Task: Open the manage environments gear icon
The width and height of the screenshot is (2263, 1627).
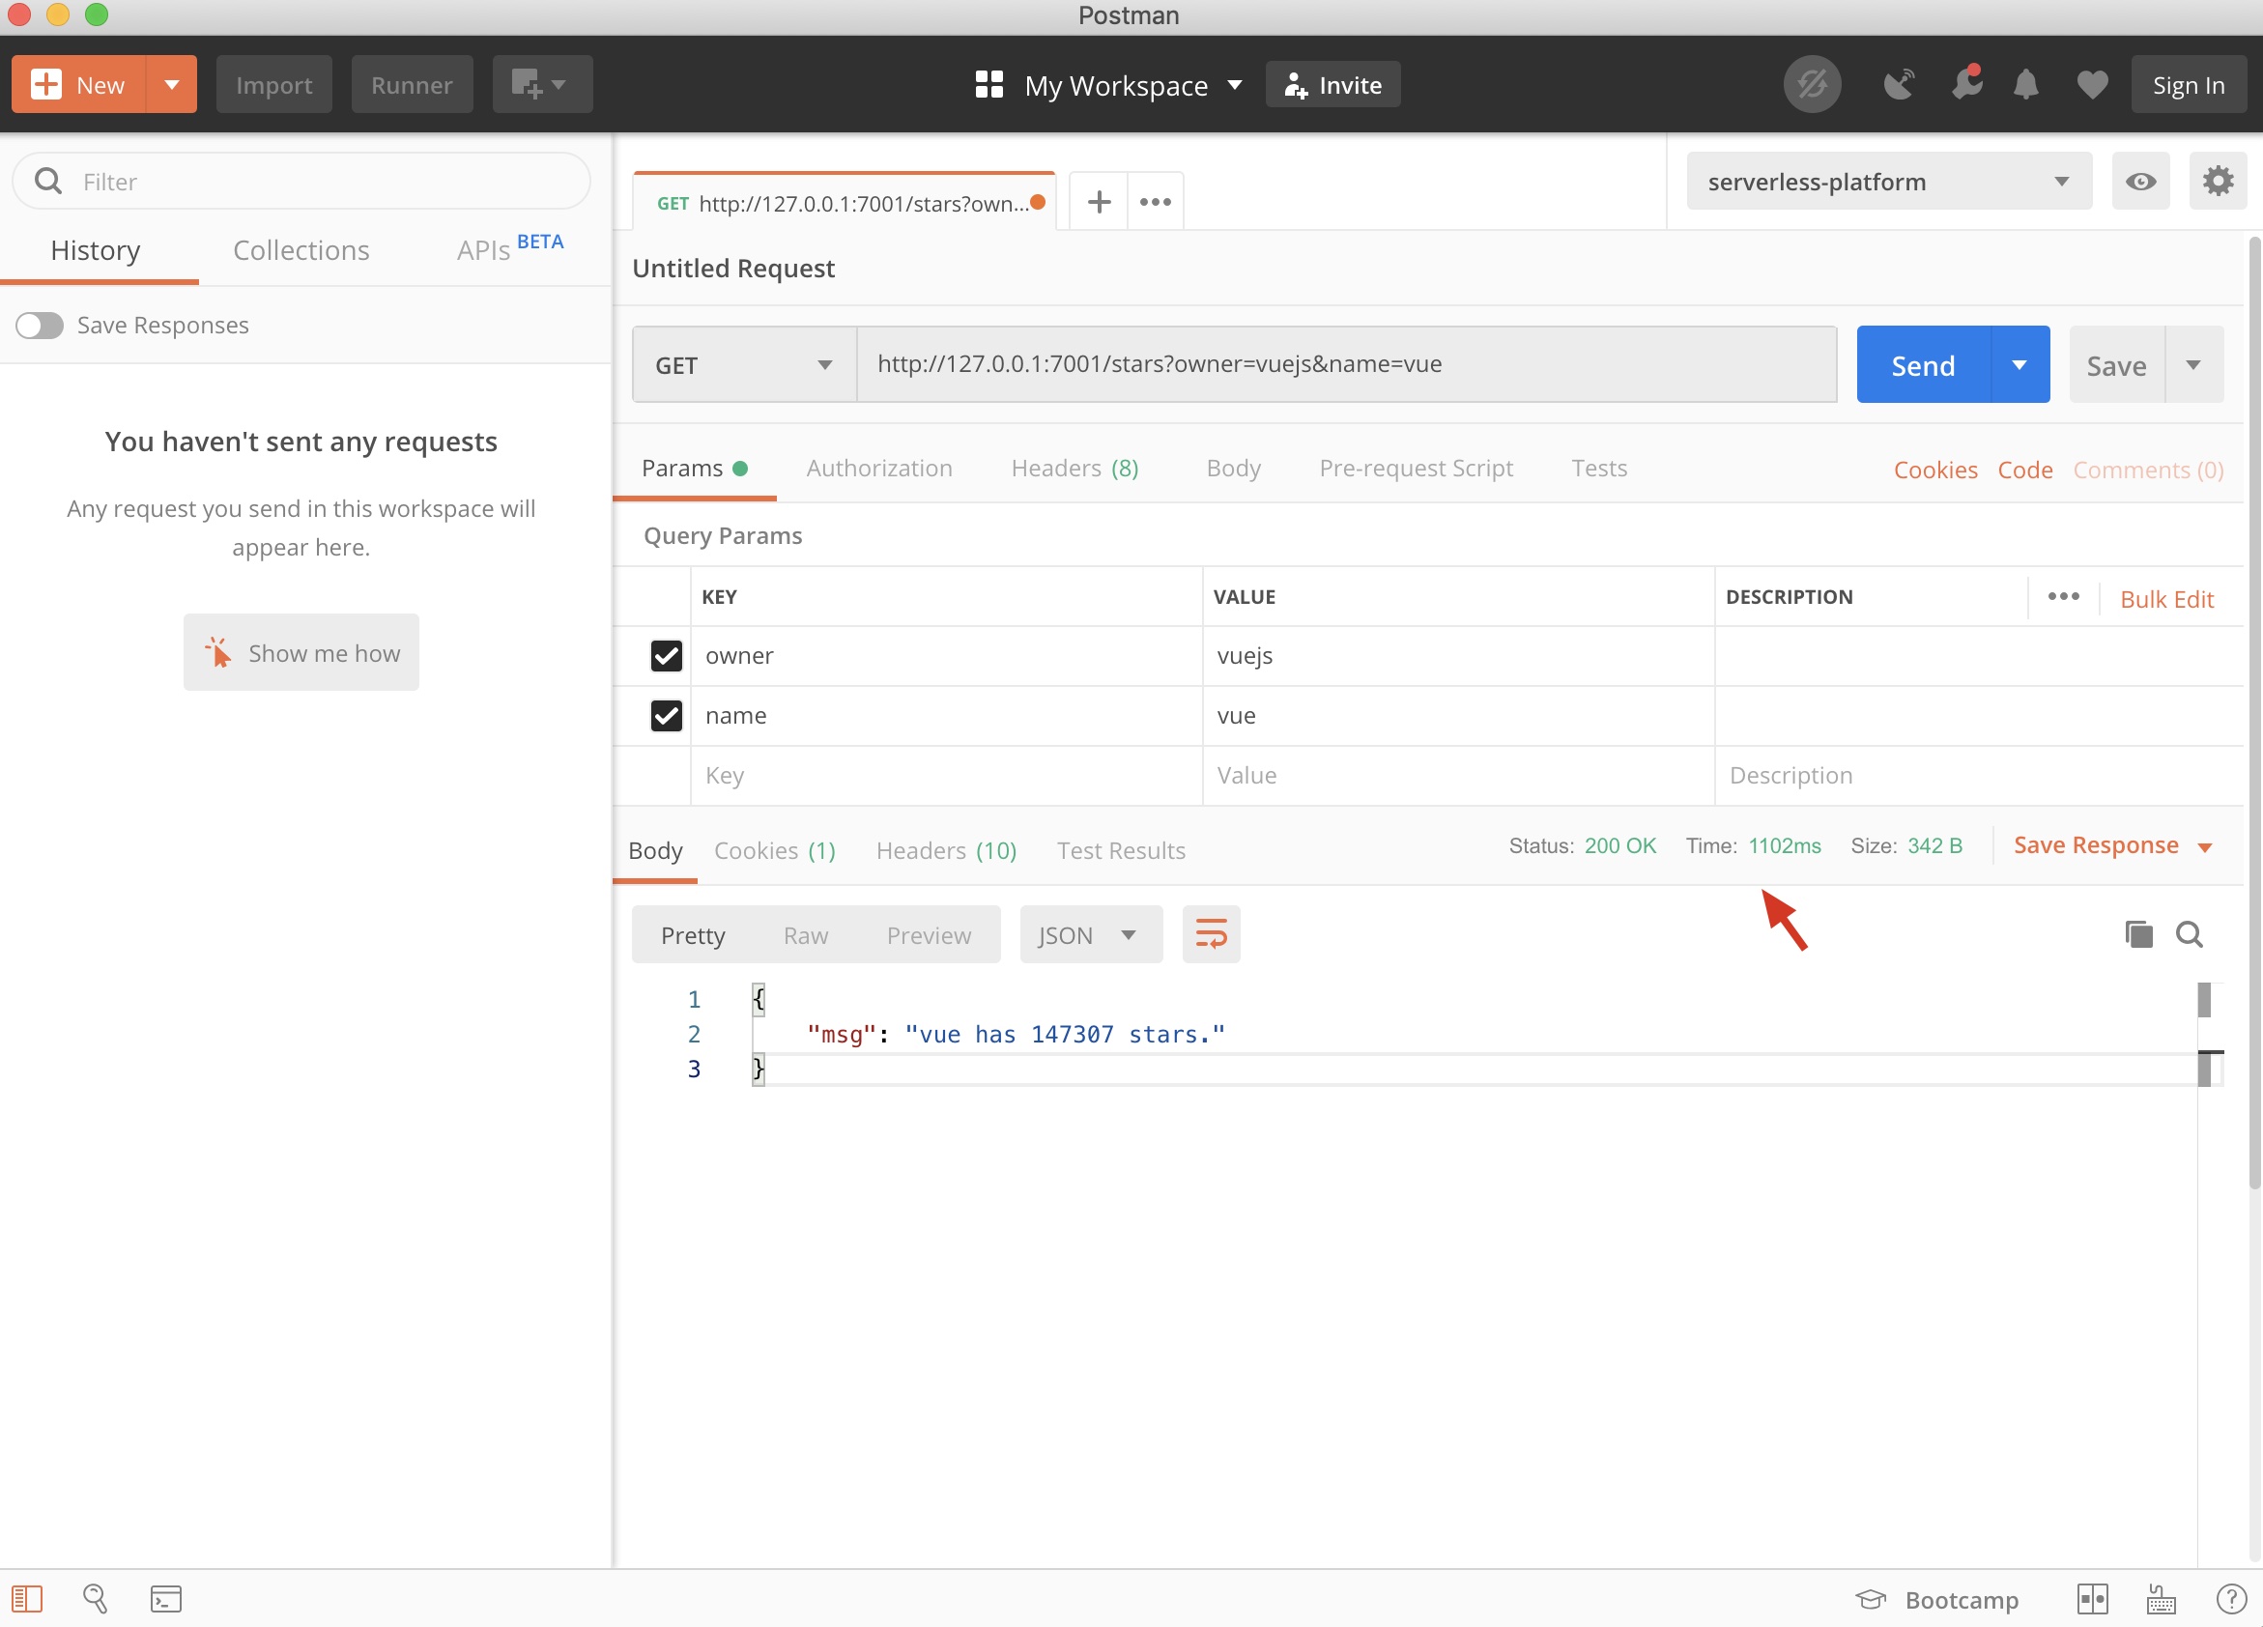Action: coord(2216,182)
